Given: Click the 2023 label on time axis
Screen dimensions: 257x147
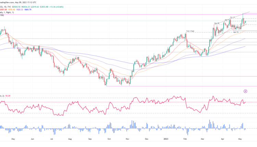Looking at the screenshot, I should click(166, 139).
